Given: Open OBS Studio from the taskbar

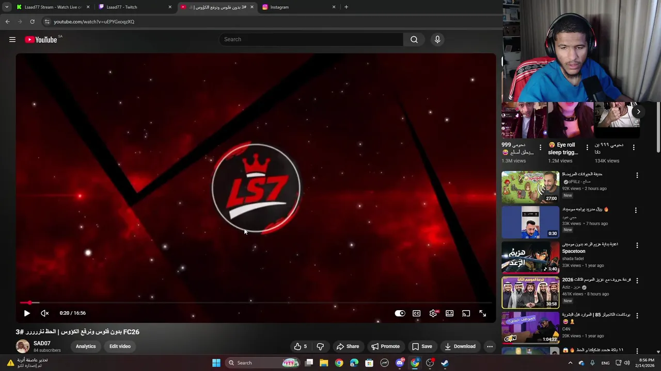Looking at the screenshot, I should tap(430, 363).
